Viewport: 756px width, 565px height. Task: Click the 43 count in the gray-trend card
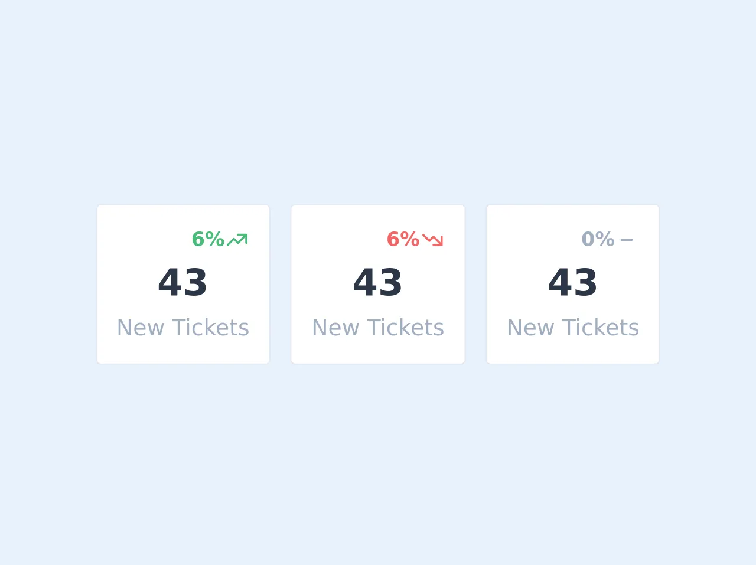(572, 283)
